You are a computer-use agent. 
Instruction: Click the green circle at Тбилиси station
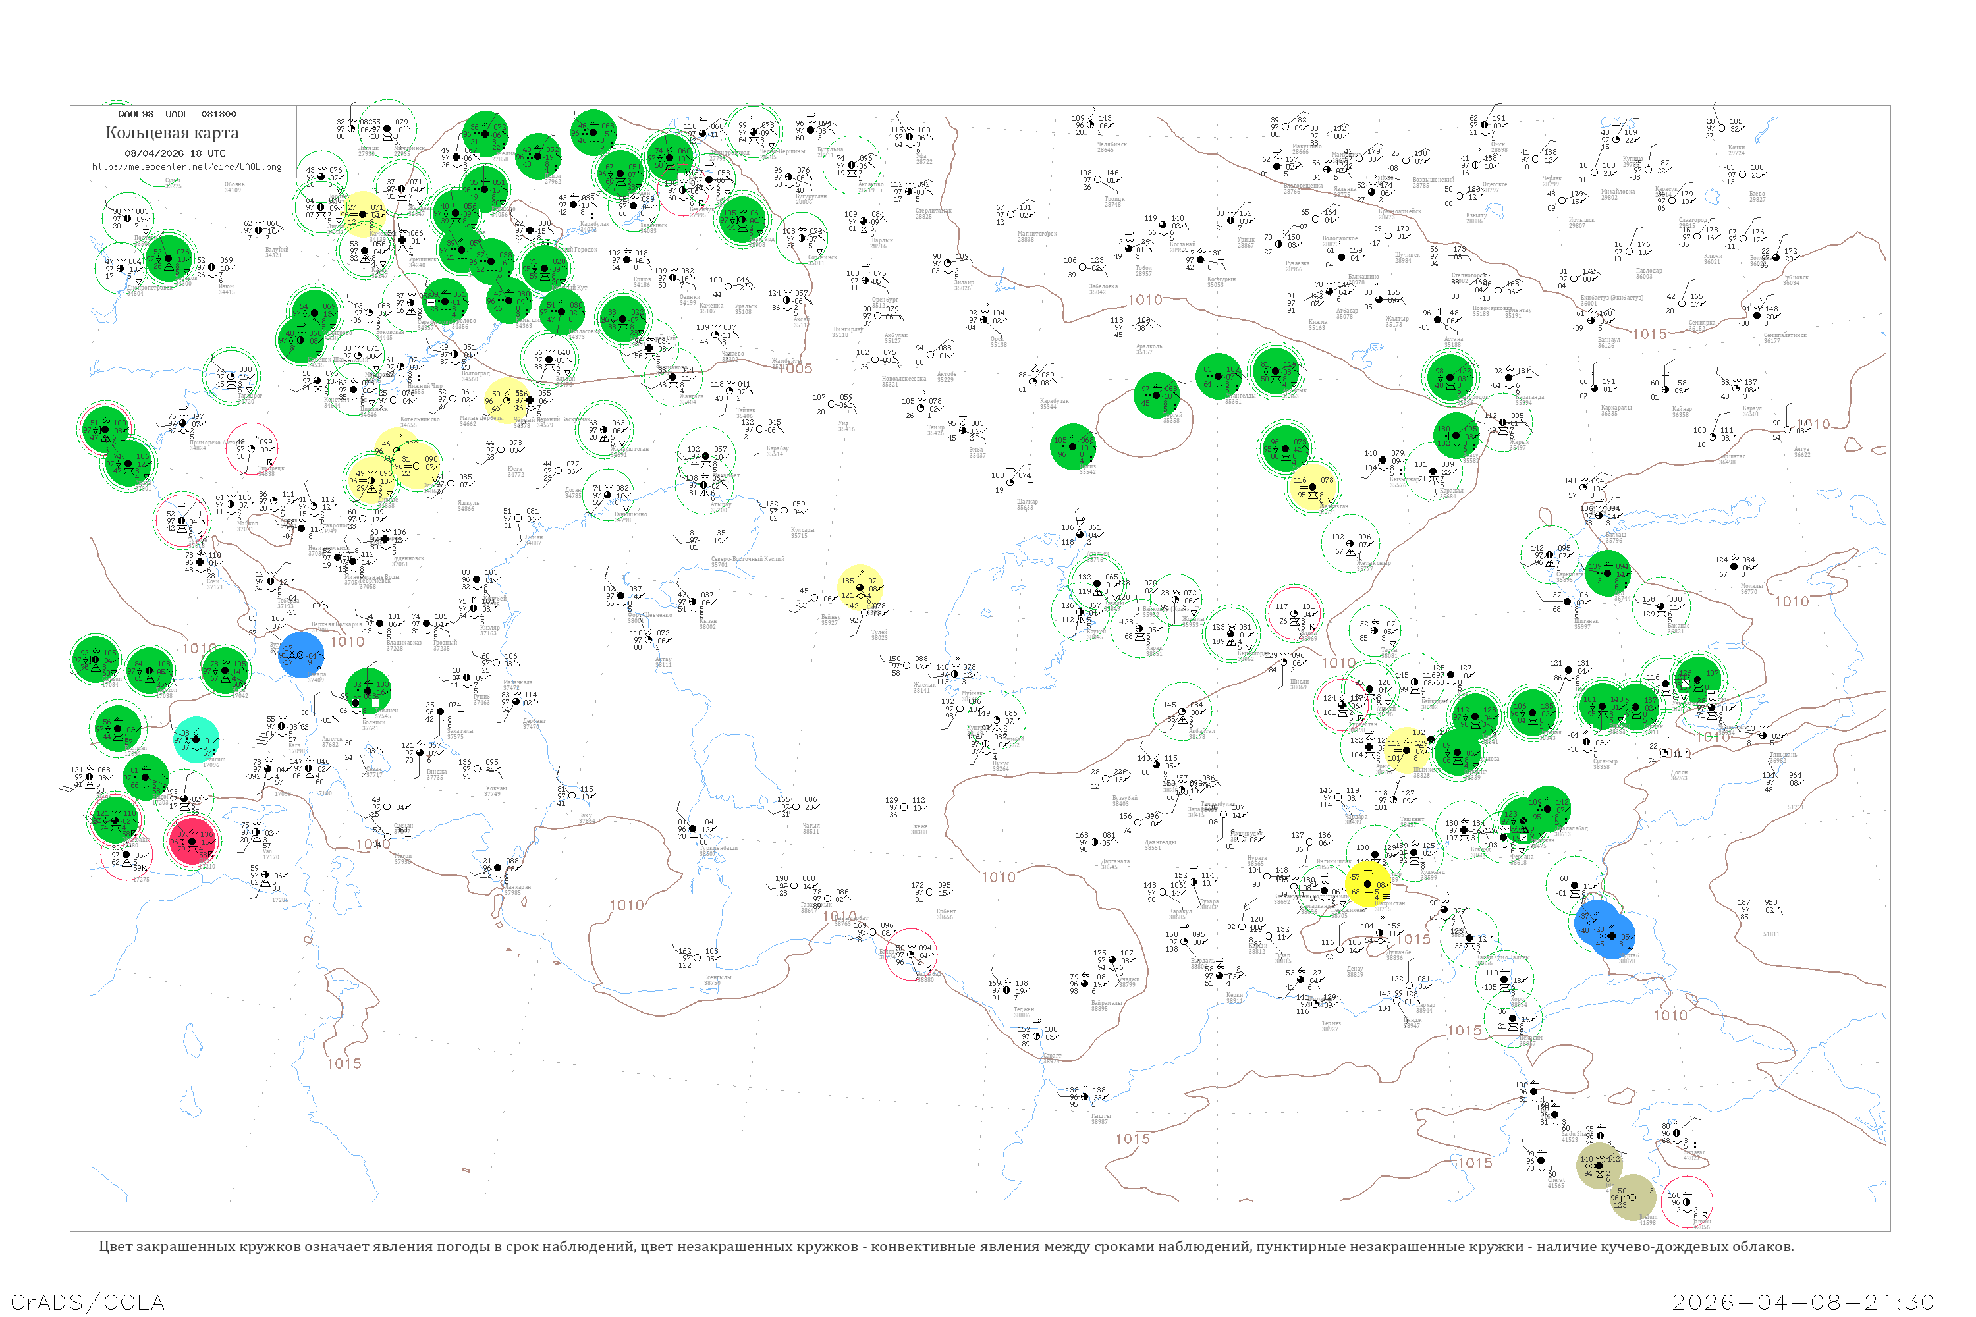click(368, 690)
